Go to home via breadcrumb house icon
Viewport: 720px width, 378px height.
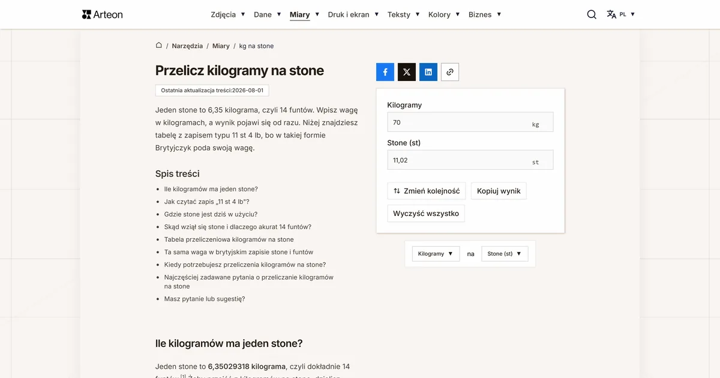[x=159, y=46]
